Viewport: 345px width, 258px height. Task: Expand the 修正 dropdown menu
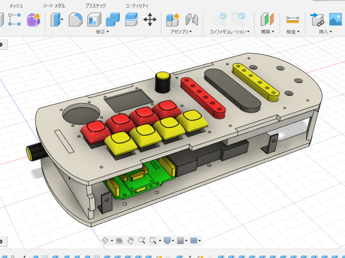(x=103, y=32)
